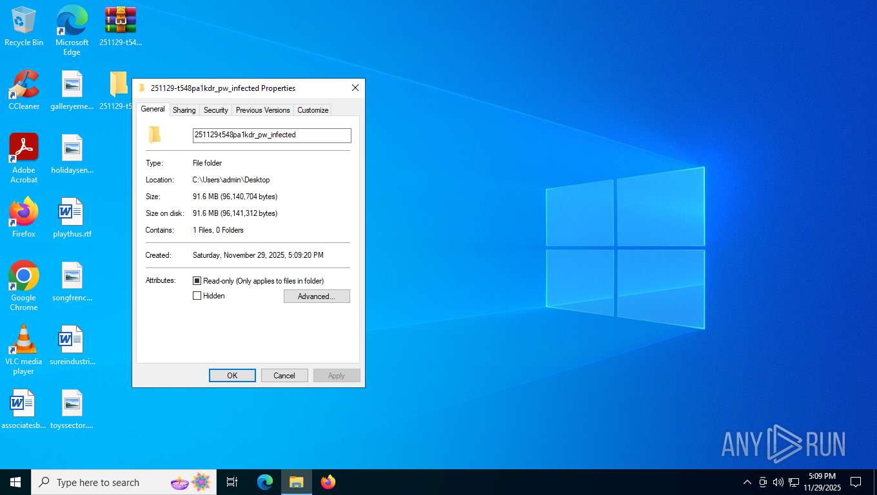This screenshot has width=877, height=495.
Task: Launch Microsoft Edge from desktop shortcut
Action: coord(72,31)
